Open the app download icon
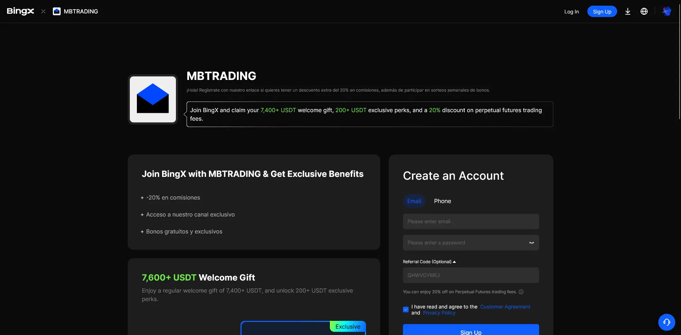Screen dimensions: 681x335 (627, 11)
